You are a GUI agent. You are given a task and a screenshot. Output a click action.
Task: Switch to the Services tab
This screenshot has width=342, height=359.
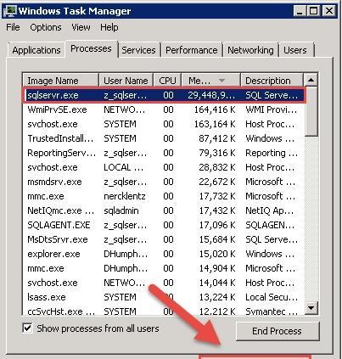click(138, 50)
